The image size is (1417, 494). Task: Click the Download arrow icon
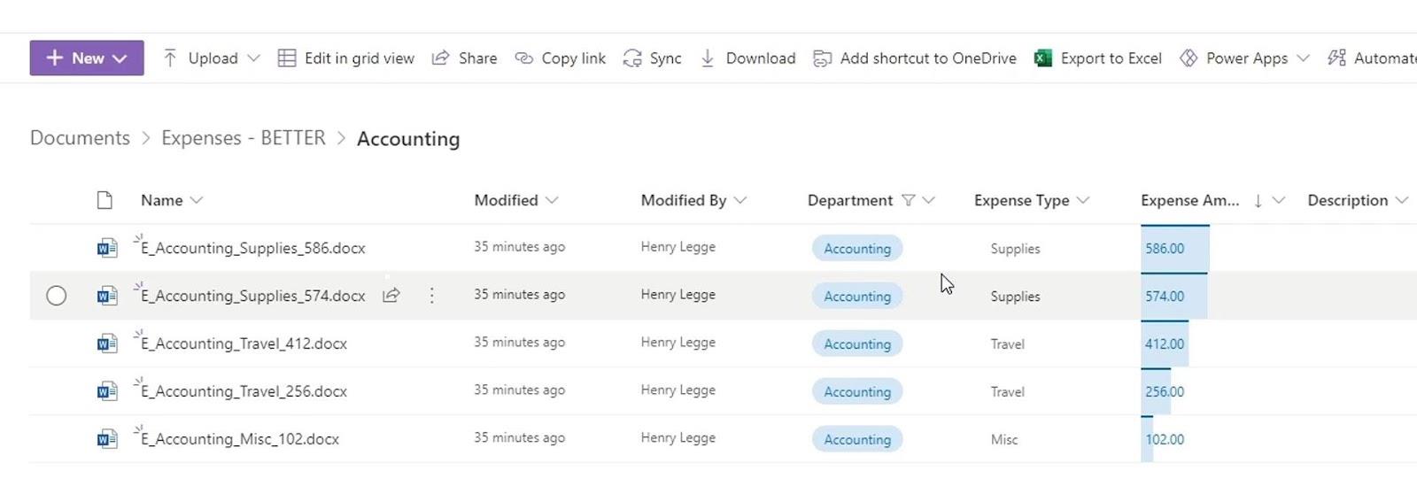pos(708,58)
